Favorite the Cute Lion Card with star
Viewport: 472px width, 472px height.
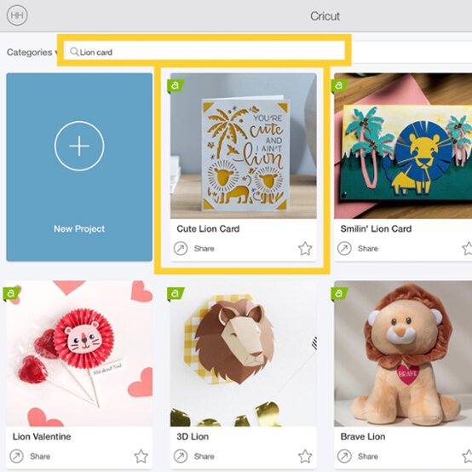click(x=305, y=248)
